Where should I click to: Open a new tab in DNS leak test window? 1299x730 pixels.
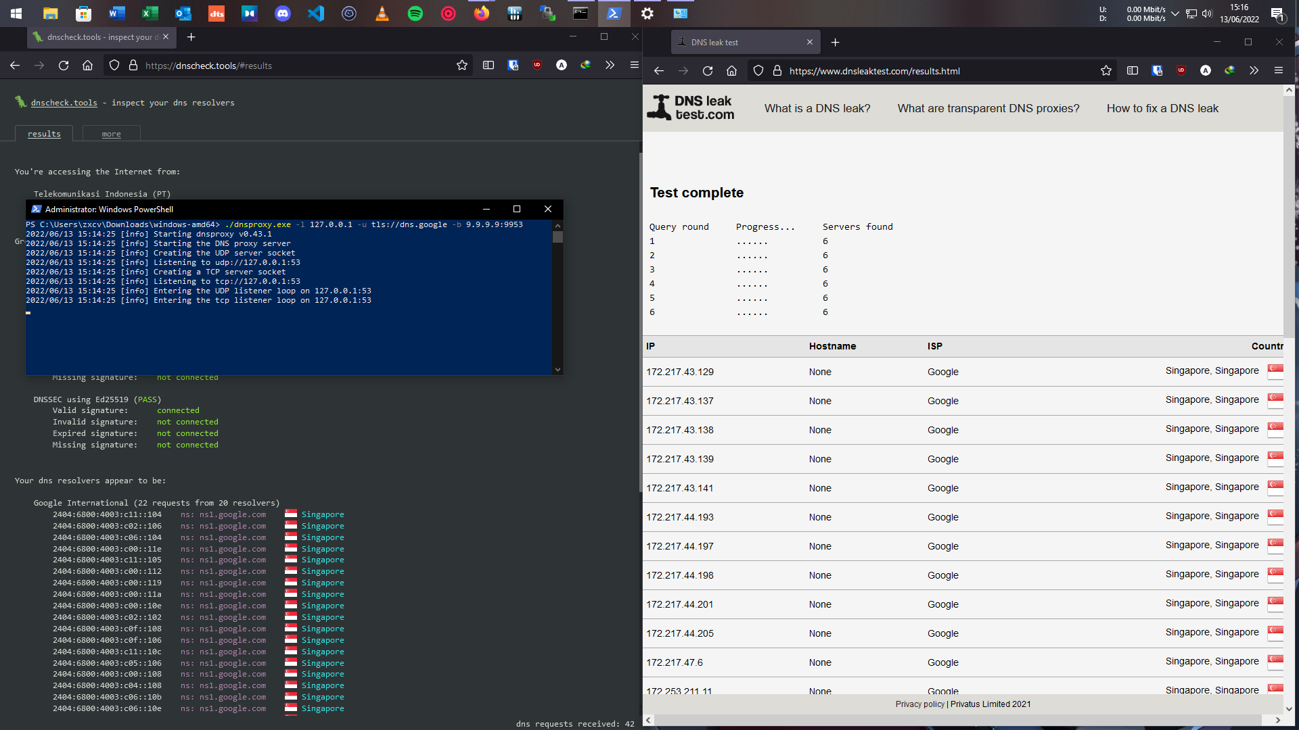[x=835, y=43]
